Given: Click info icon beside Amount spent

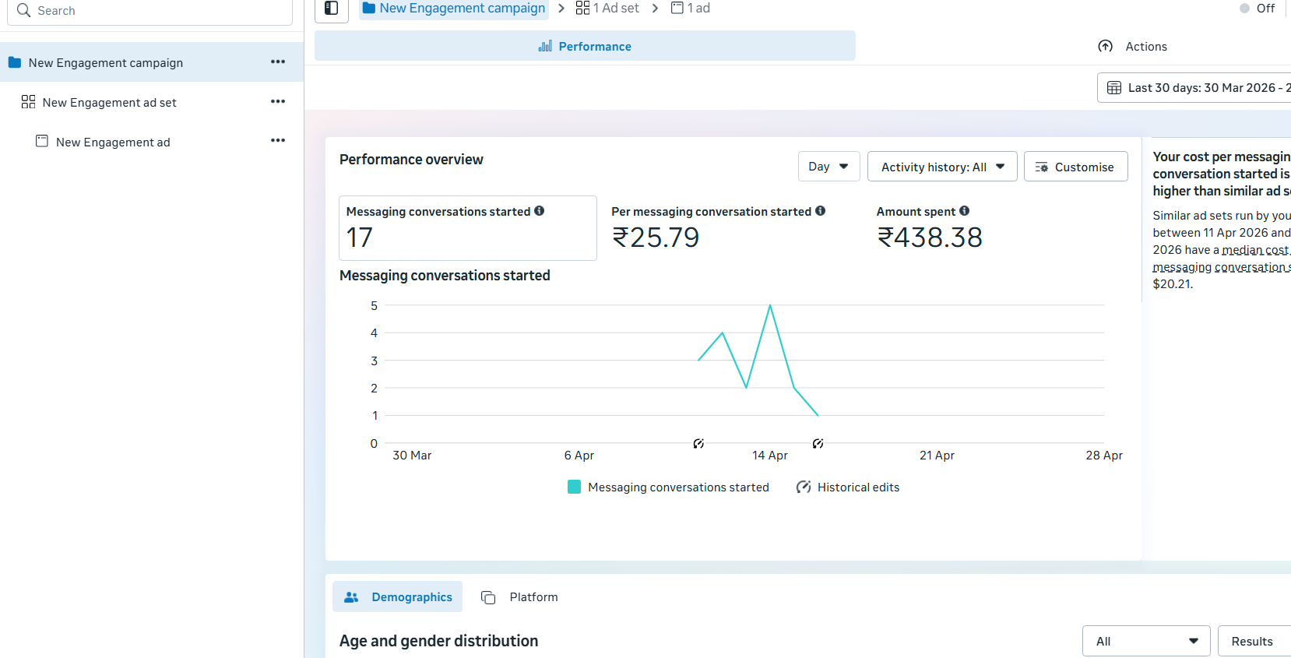Looking at the screenshot, I should [x=965, y=211].
